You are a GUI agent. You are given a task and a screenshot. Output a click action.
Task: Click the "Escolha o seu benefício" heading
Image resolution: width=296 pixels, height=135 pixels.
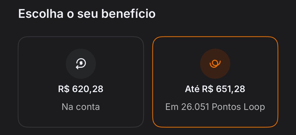click(87, 14)
